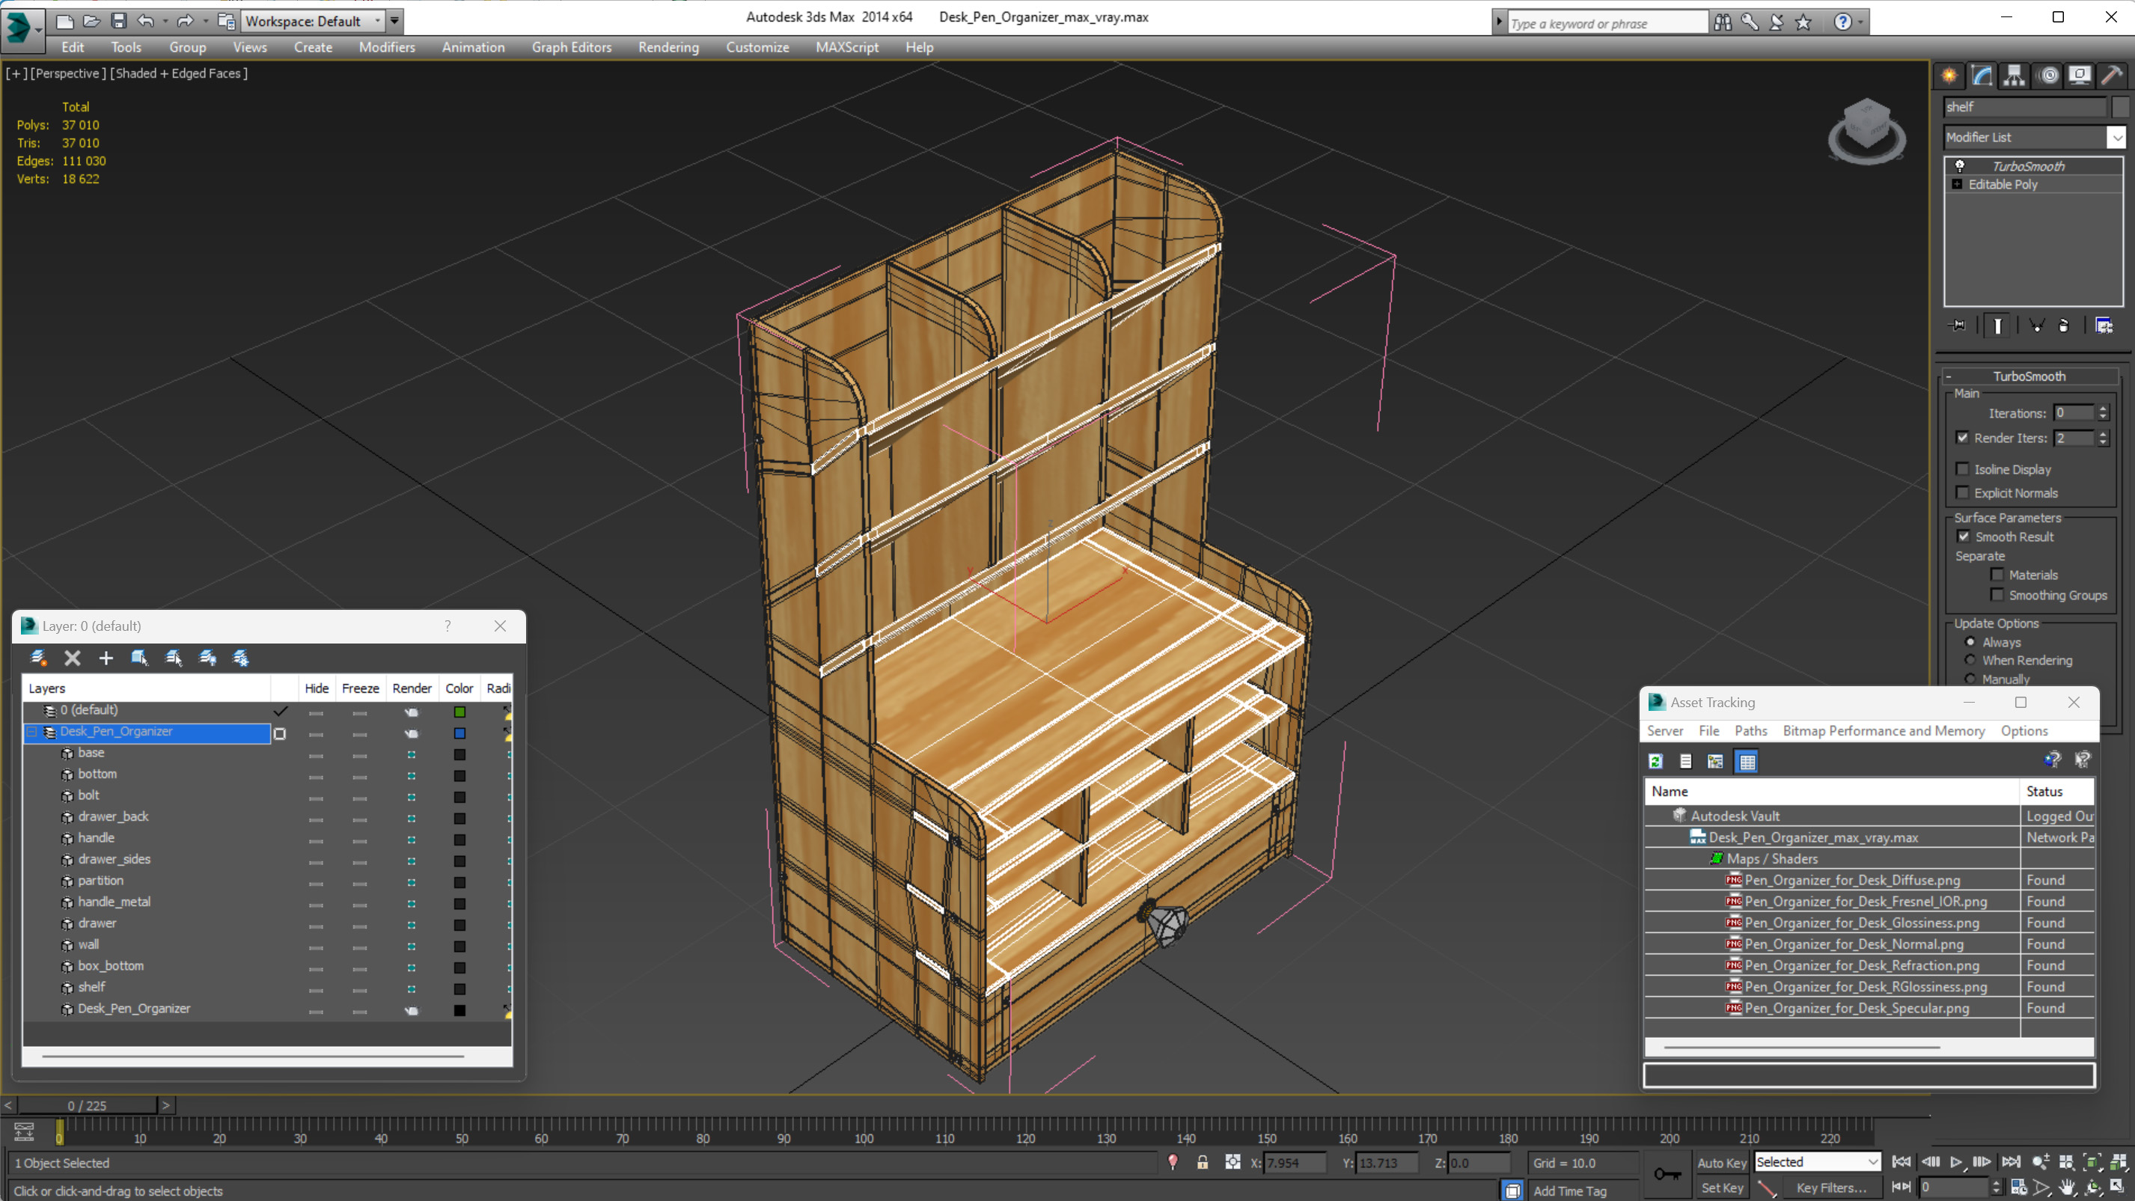Expand the Editable Poly plus in the modifier stack

coord(1957,184)
